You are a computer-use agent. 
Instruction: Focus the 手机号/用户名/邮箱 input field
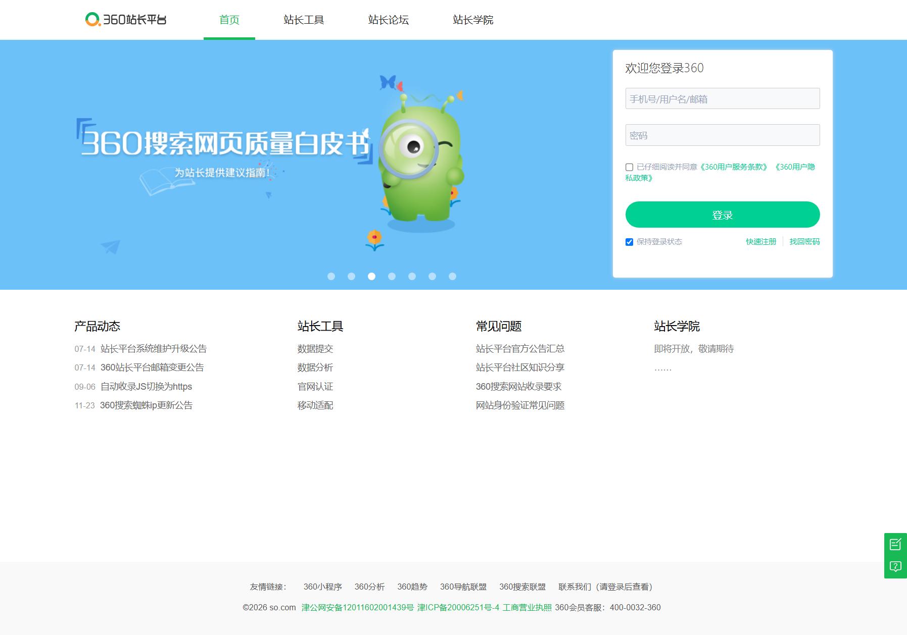[x=723, y=98]
